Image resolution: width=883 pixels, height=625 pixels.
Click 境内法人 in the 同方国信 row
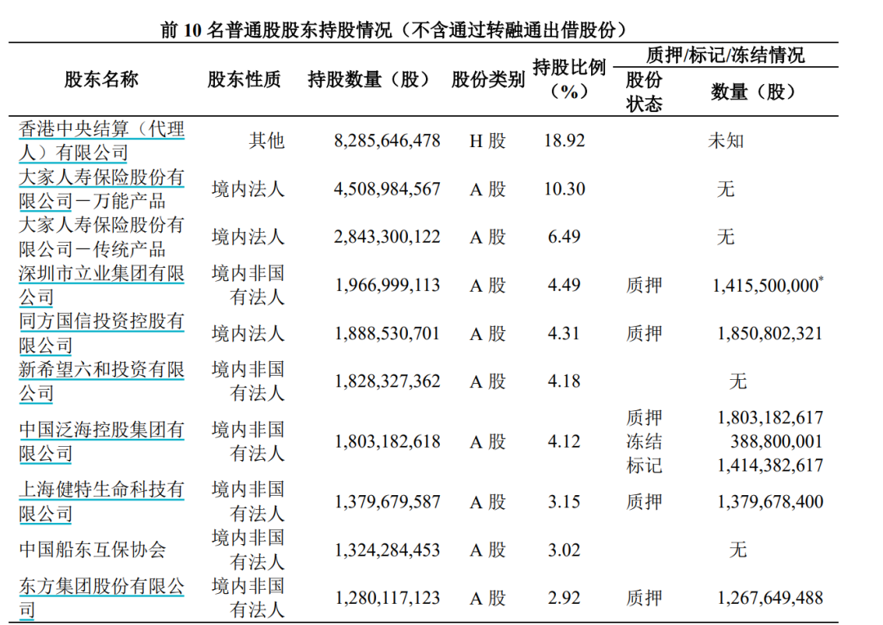(x=248, y=333)
